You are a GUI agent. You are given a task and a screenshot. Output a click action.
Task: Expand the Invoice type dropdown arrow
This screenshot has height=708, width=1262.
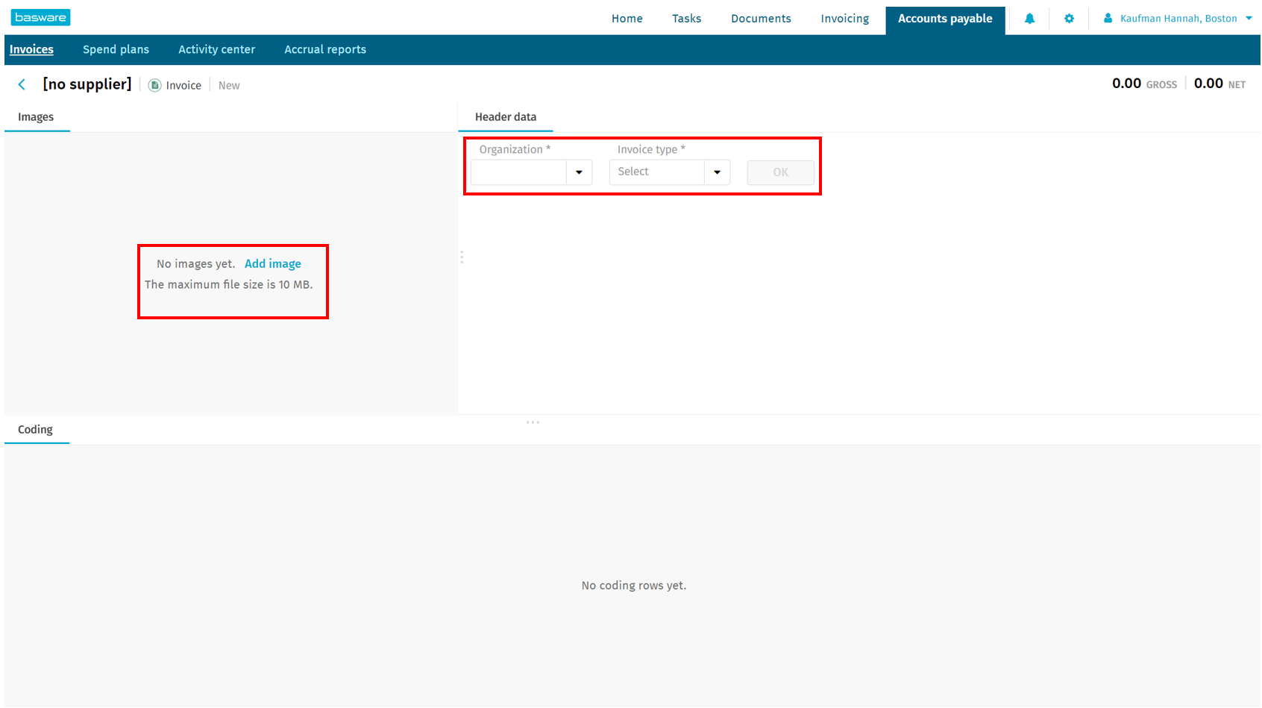tap(717, 172)
